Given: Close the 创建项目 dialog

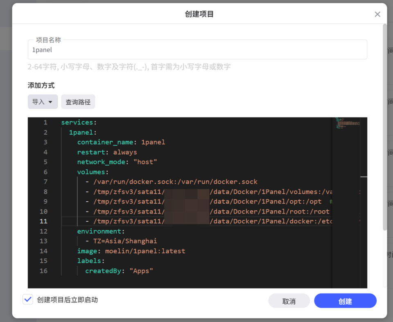Looking at the screenshot, I should click(377, 14).
